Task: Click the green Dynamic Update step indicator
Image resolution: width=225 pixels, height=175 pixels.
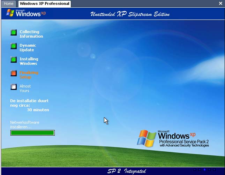Action: click(14, 46)
